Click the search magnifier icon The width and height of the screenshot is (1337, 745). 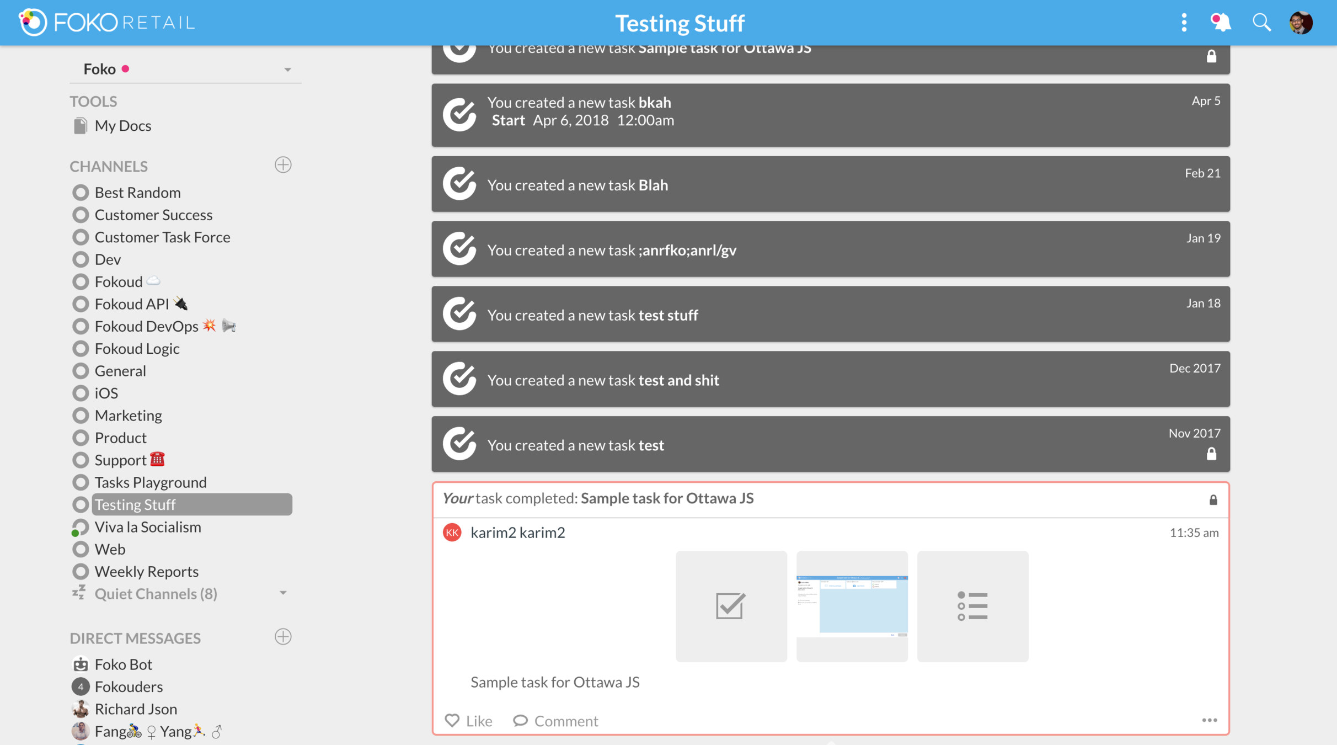[x=1261, y=23]
